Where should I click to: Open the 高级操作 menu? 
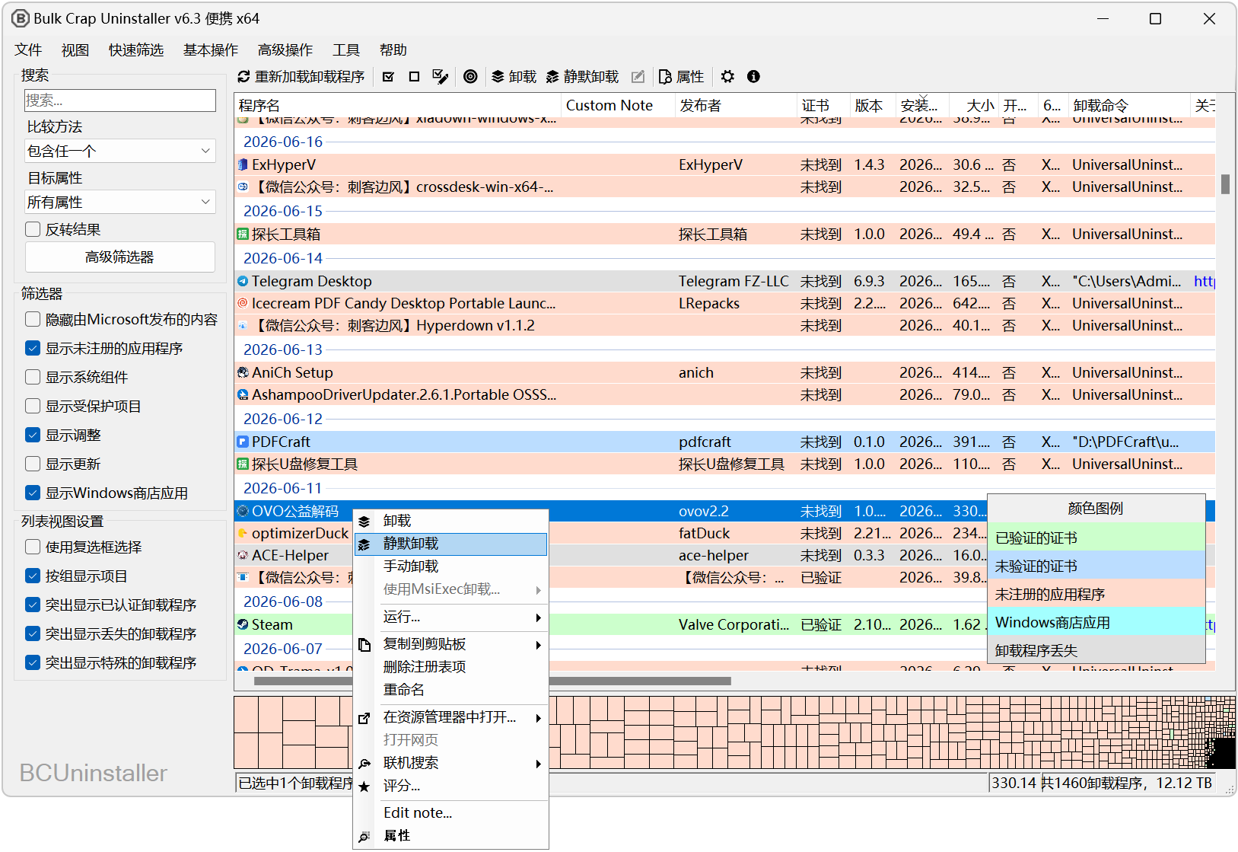point(285,50)
